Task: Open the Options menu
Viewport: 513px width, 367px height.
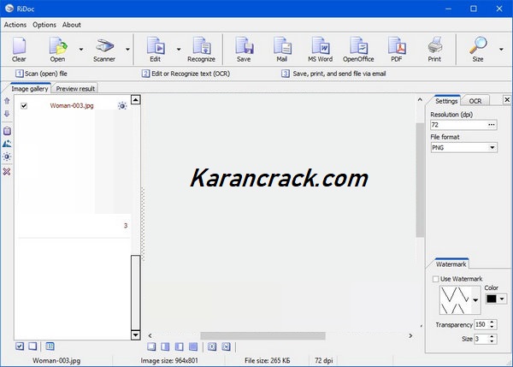Action: [44, 25]
